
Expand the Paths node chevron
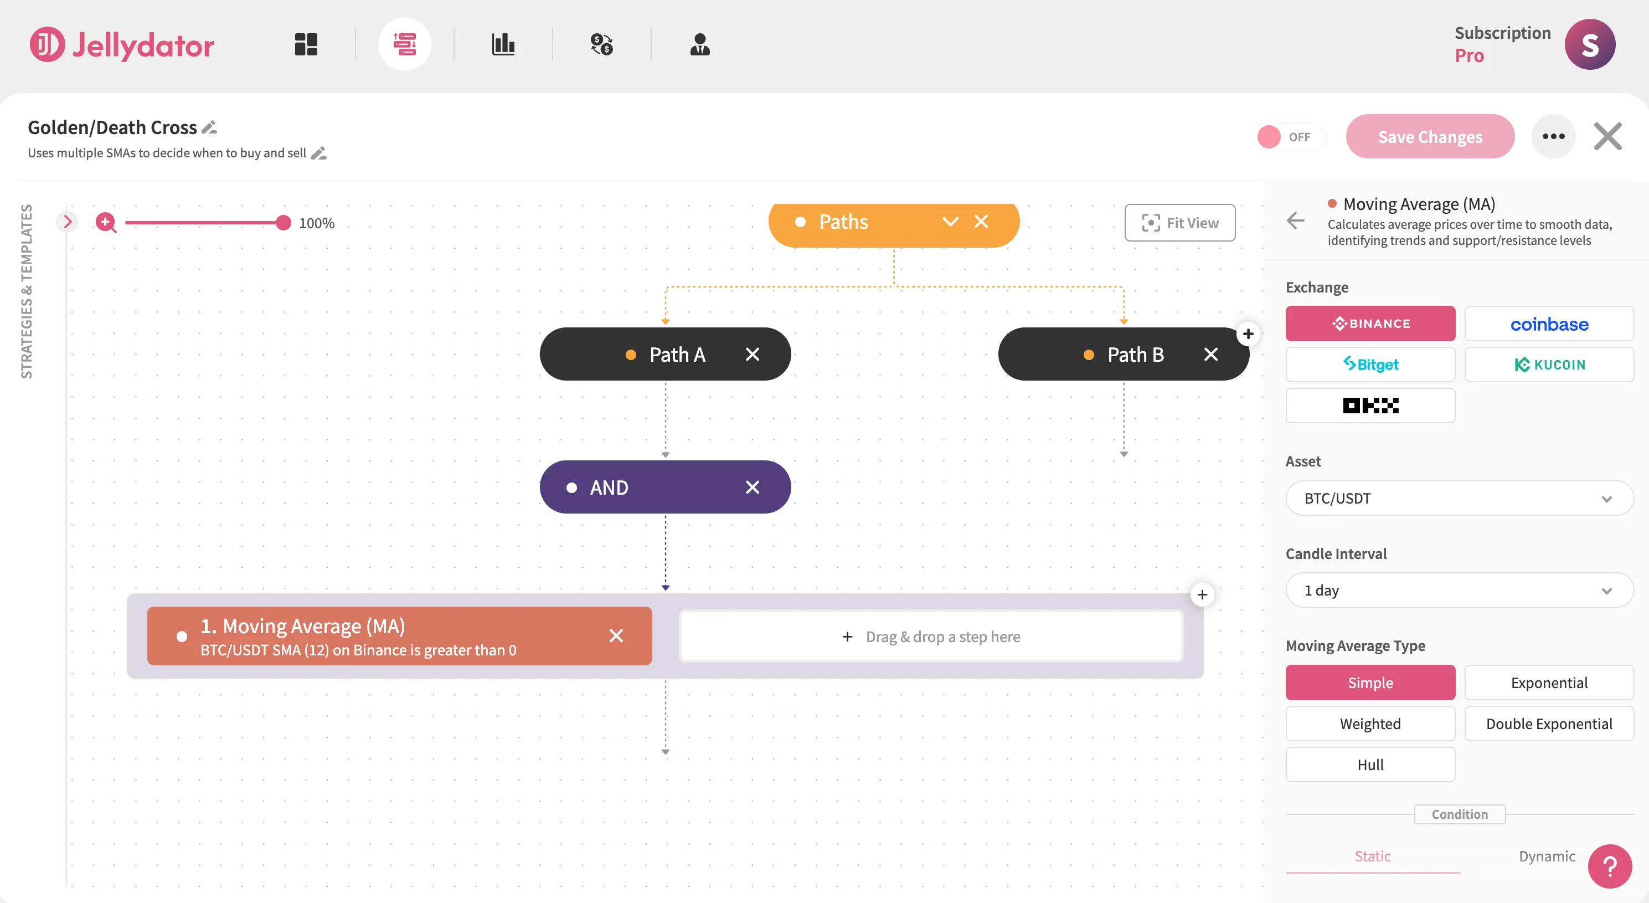(950, 222)
